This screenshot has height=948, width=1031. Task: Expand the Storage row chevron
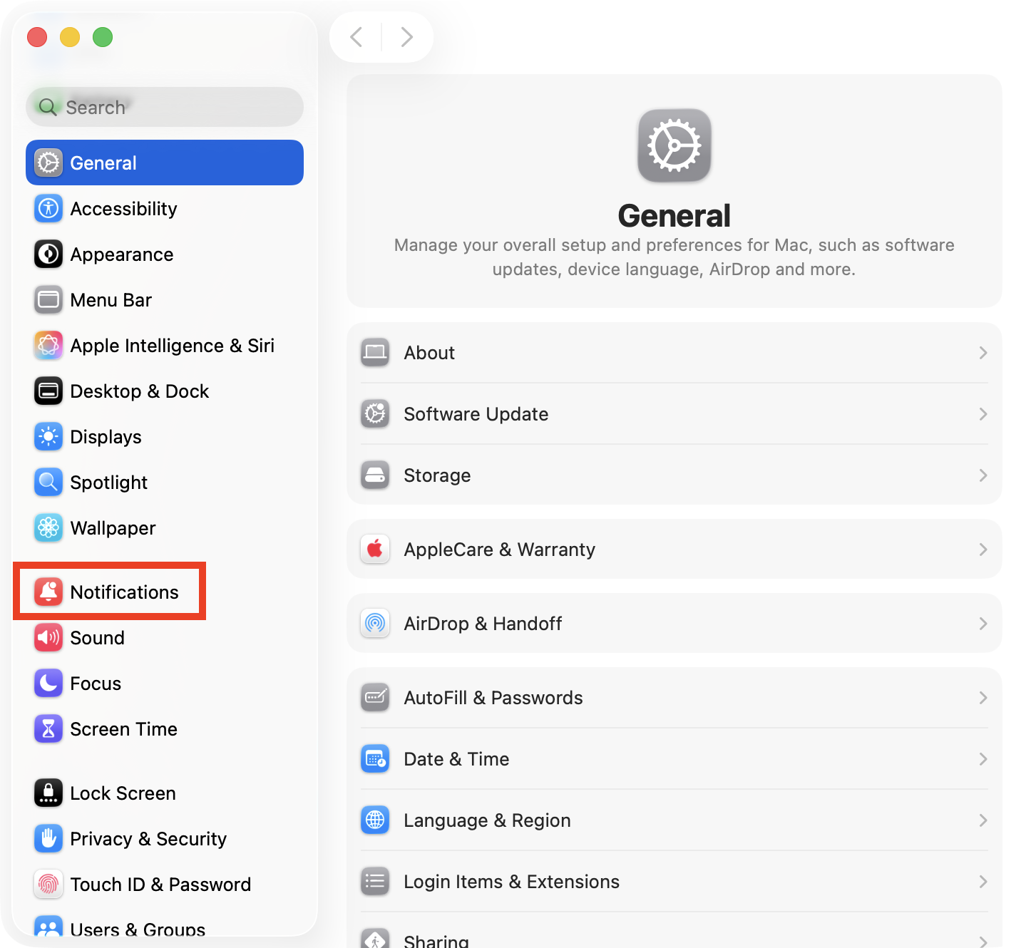coord(983,475)
